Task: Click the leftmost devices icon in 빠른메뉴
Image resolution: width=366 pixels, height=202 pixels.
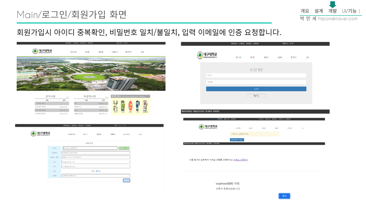Action: (x=115, y=105)
